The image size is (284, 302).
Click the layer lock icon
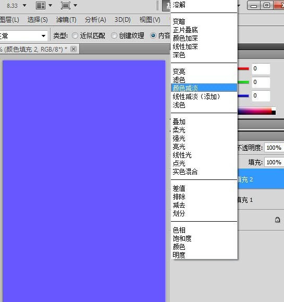[x=277, y=220]
